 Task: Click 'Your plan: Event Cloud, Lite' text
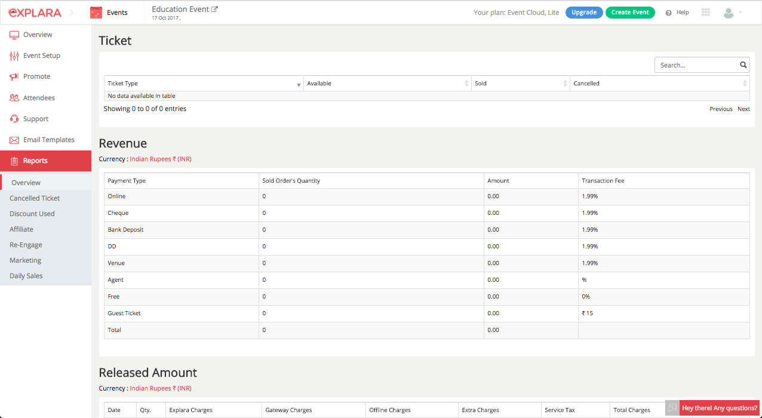point(517,13)
